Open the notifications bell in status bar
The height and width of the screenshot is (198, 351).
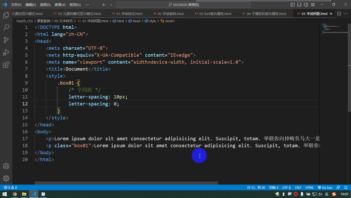pyautogui.click(x=346, y=187)
